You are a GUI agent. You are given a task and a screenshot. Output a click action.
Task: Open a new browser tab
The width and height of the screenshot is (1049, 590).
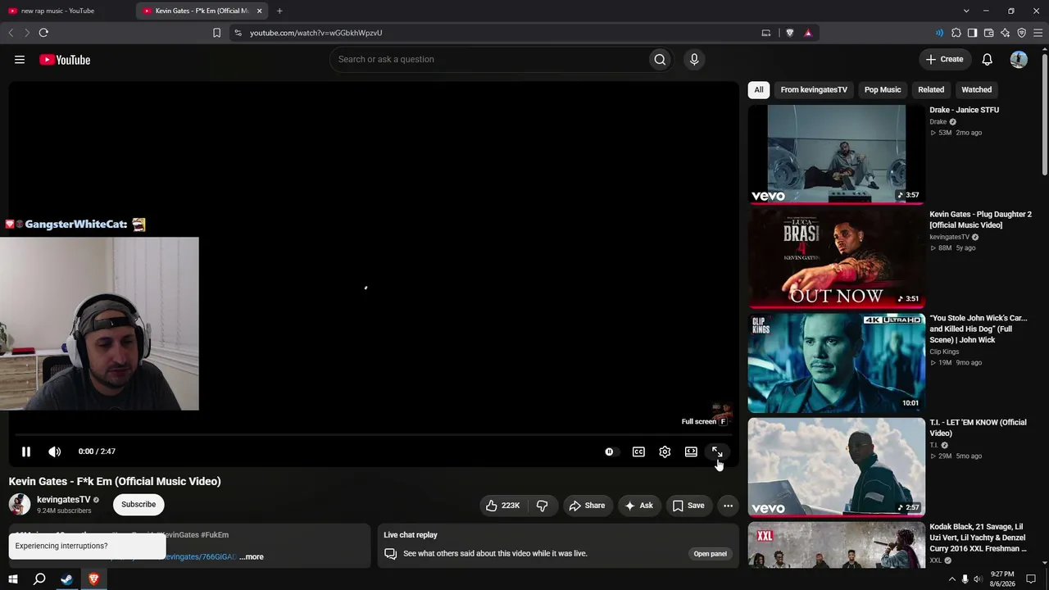[279, 11]
